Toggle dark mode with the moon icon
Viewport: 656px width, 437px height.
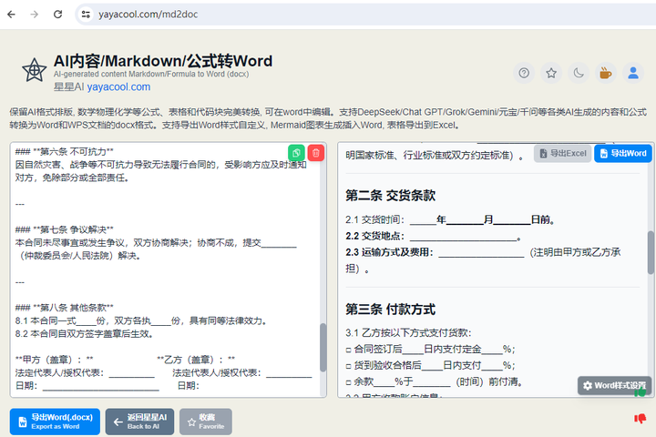click(x=579, y=73)
